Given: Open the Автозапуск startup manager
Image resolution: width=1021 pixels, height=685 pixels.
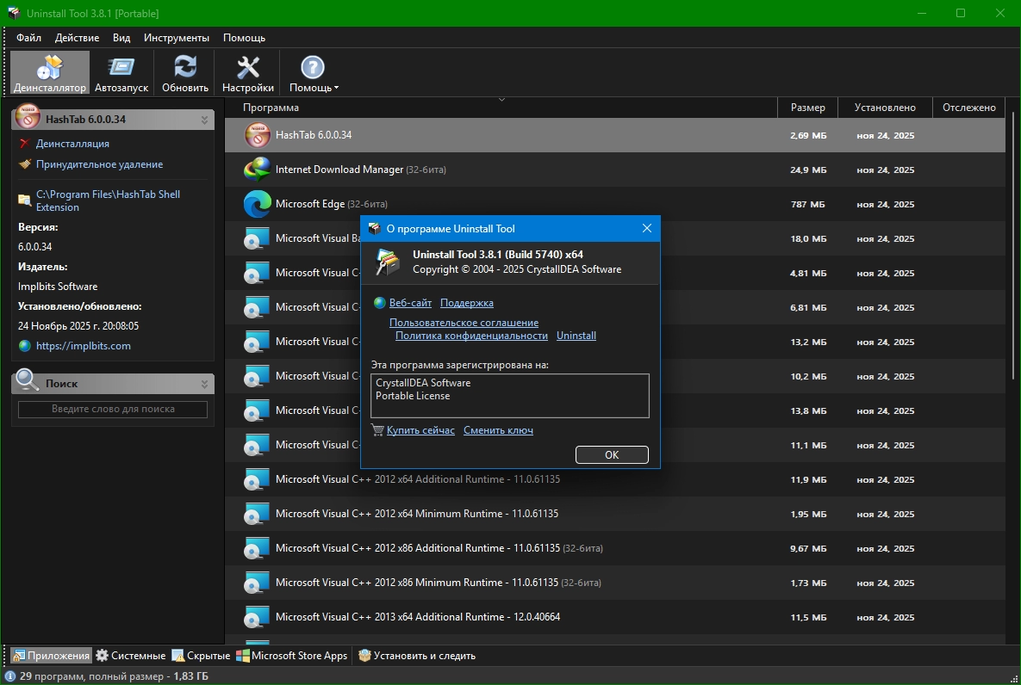Looking at the screenshot, I should tap(121, 73).
